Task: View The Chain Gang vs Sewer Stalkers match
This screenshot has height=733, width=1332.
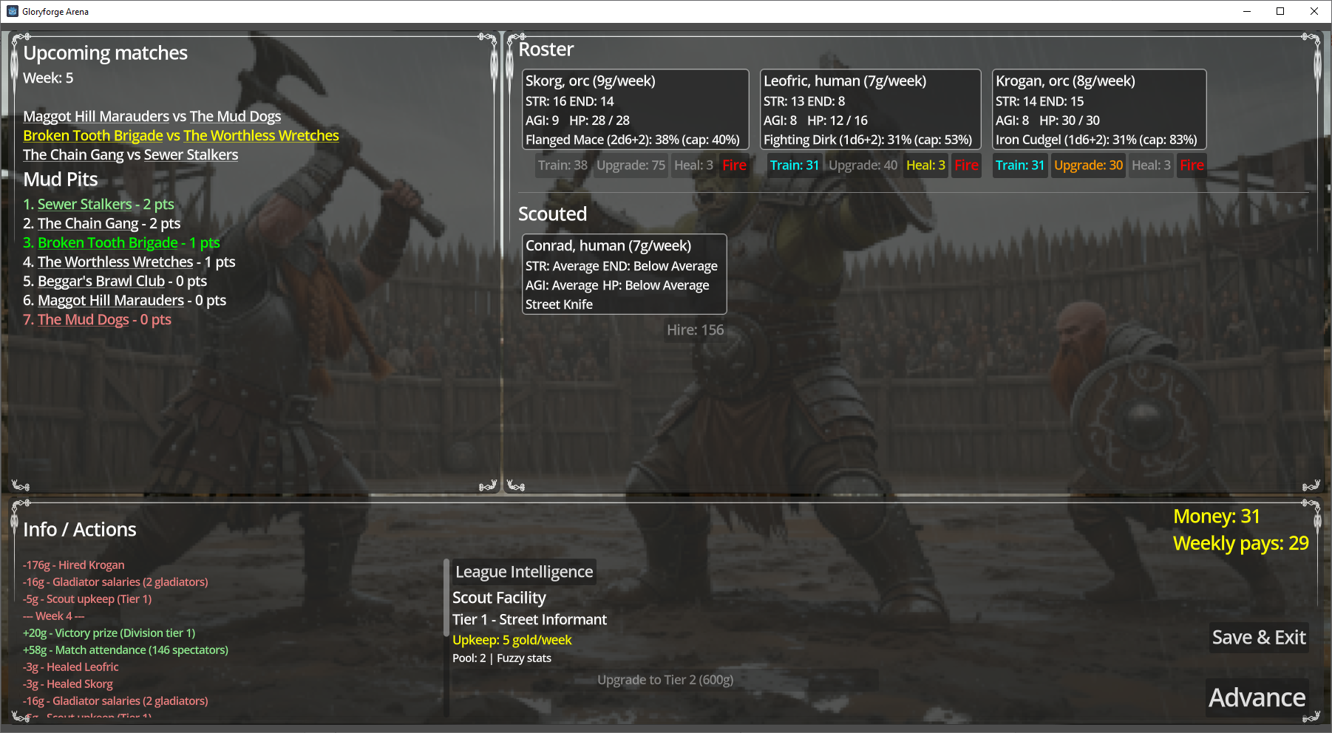Action: [130, 155]
